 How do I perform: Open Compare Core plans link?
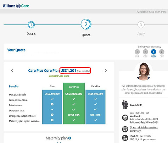coord(59,76)
